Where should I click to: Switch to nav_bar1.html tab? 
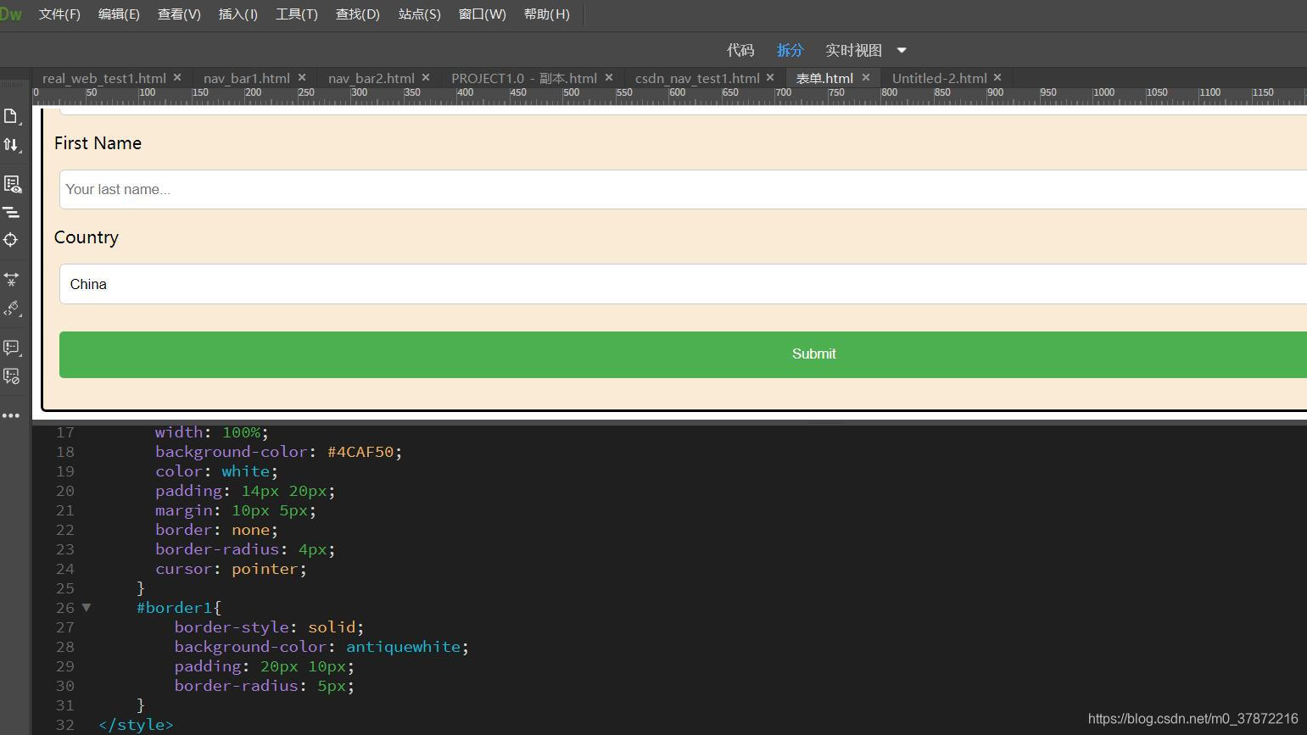click(247, 78)
